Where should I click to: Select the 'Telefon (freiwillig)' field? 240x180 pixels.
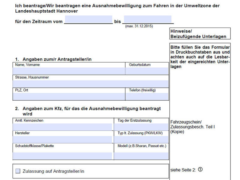coord(147,96)
